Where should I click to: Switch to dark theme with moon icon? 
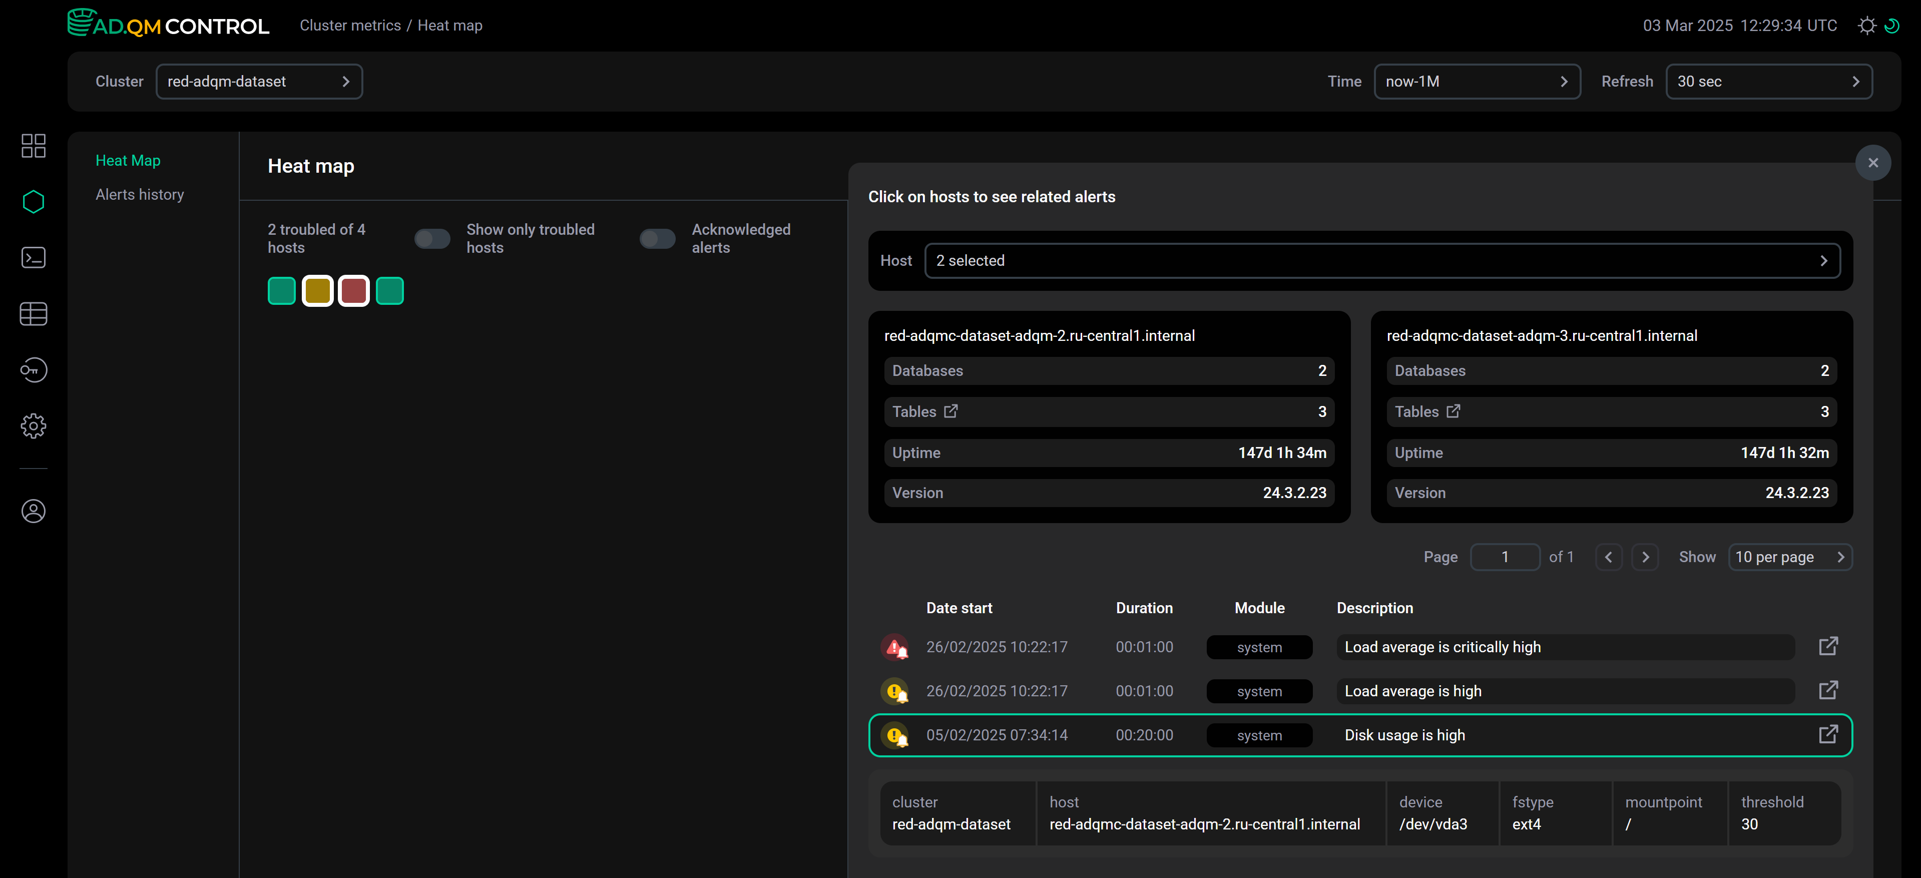pos(1892,26)
